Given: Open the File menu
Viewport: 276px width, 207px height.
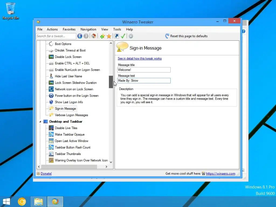Looking at the screenshot, I should (x=40, y=29).
